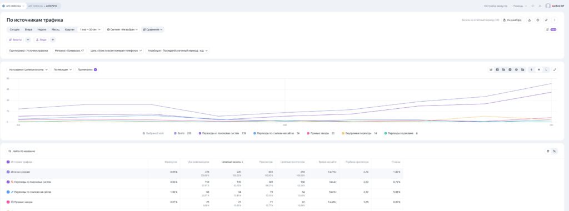Set chart size to L

(x=546, y=69)
